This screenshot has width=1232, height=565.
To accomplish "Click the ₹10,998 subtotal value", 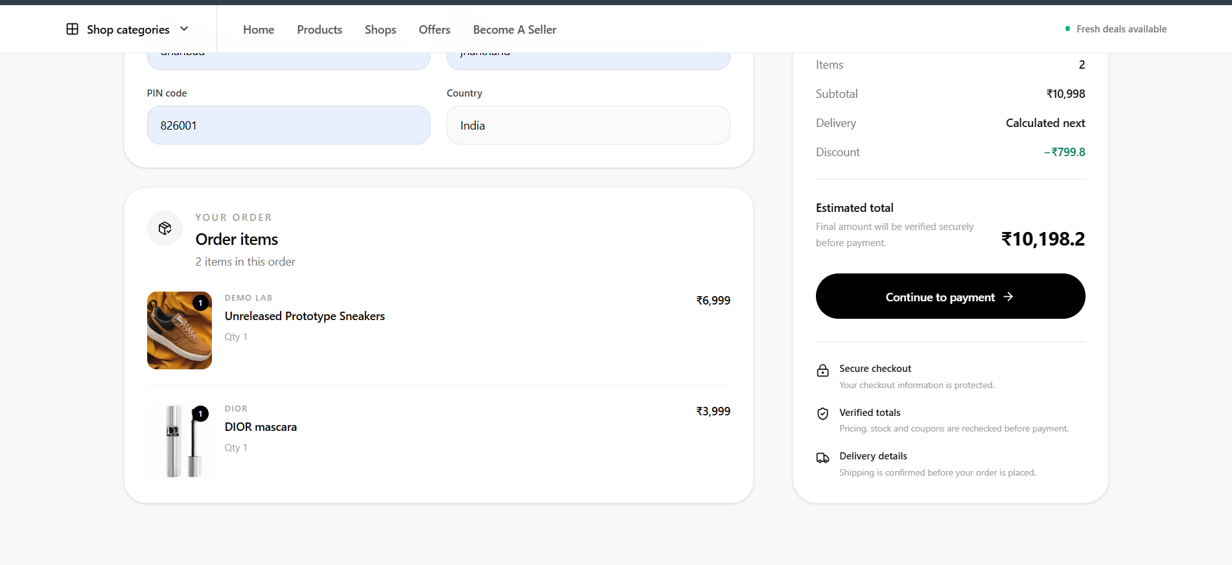I will [x=1065, y=94].
